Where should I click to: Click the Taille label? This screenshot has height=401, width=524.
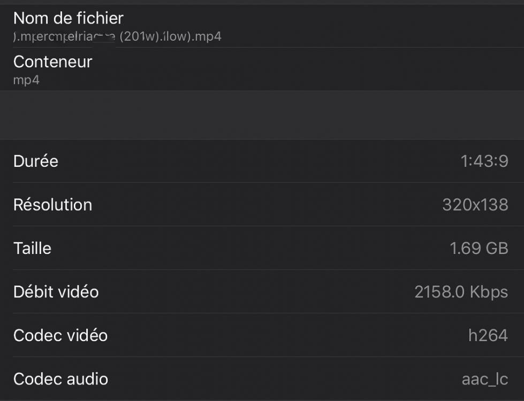[x=32, y=248]
